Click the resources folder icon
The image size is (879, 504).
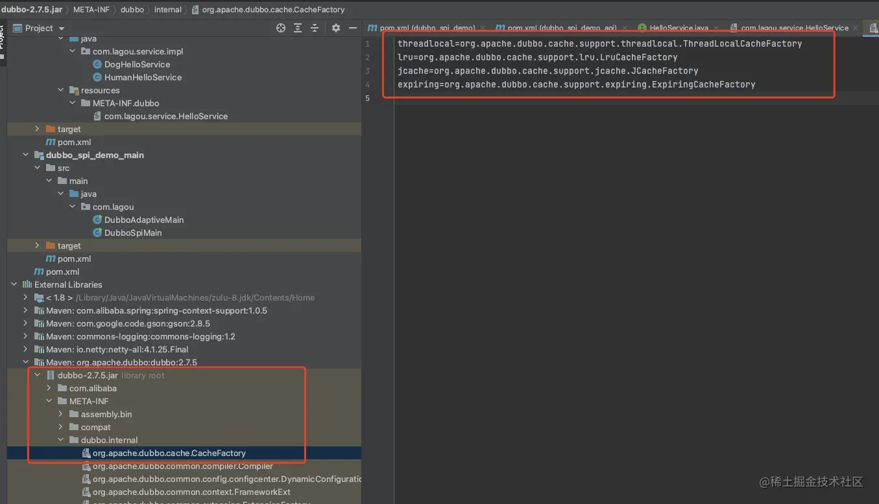[x=74, y=90]
